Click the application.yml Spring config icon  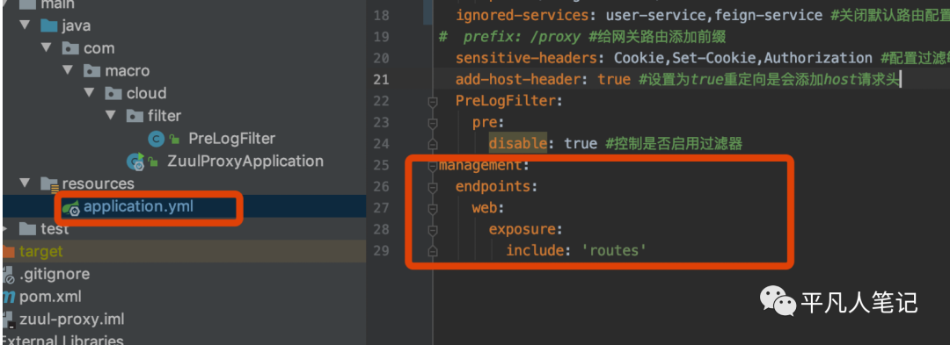tap(70, 207)
